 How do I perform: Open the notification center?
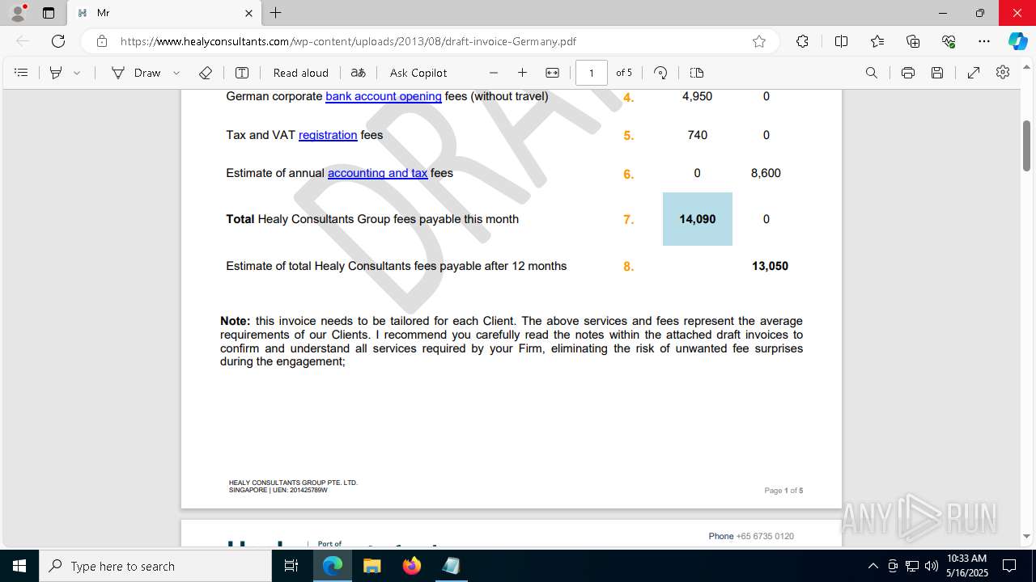(x=1010, y=566)
